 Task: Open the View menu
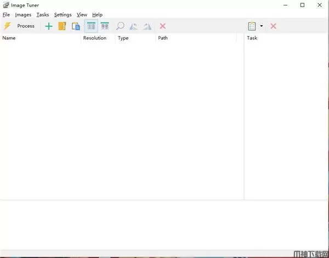click(x=82, y=15)
